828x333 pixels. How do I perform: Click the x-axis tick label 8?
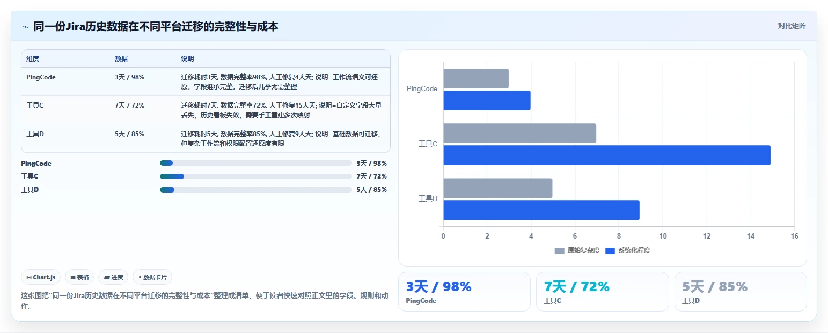tap(619, 236)
